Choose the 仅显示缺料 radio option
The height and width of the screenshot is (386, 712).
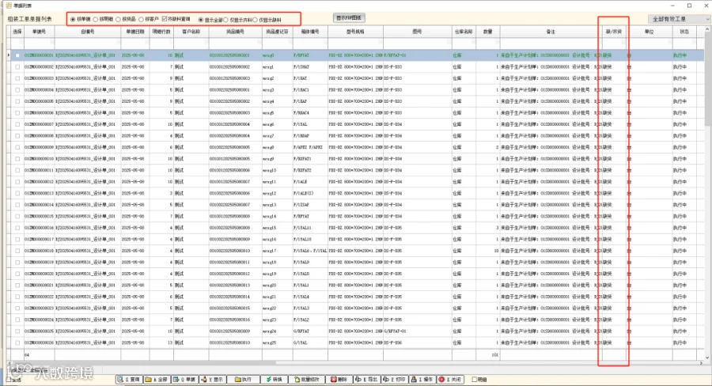click(x=255, y=20)
